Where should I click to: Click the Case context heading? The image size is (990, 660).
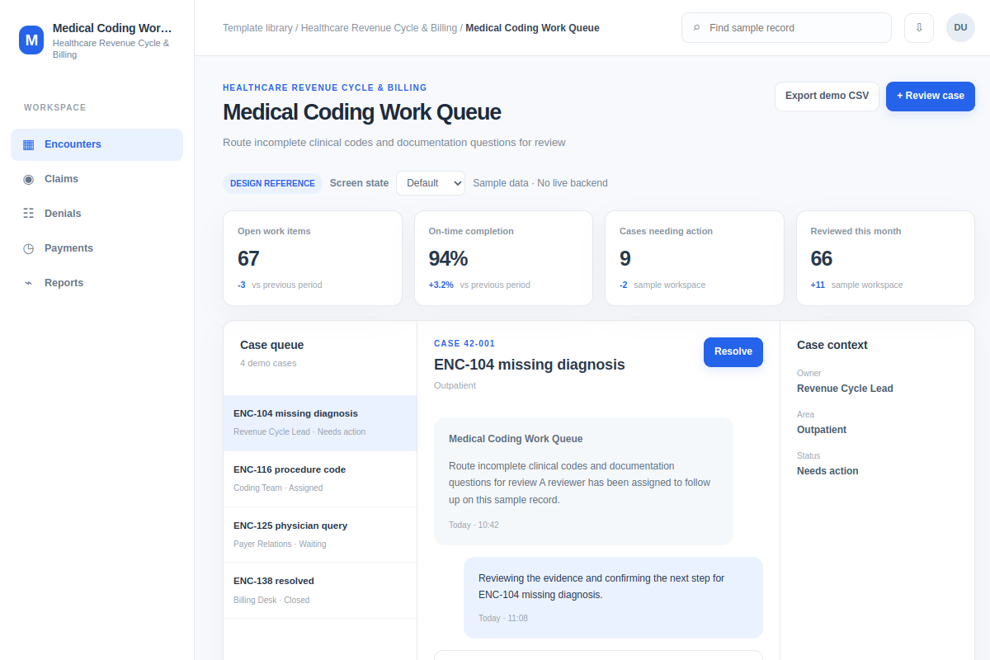coord(832,345)
